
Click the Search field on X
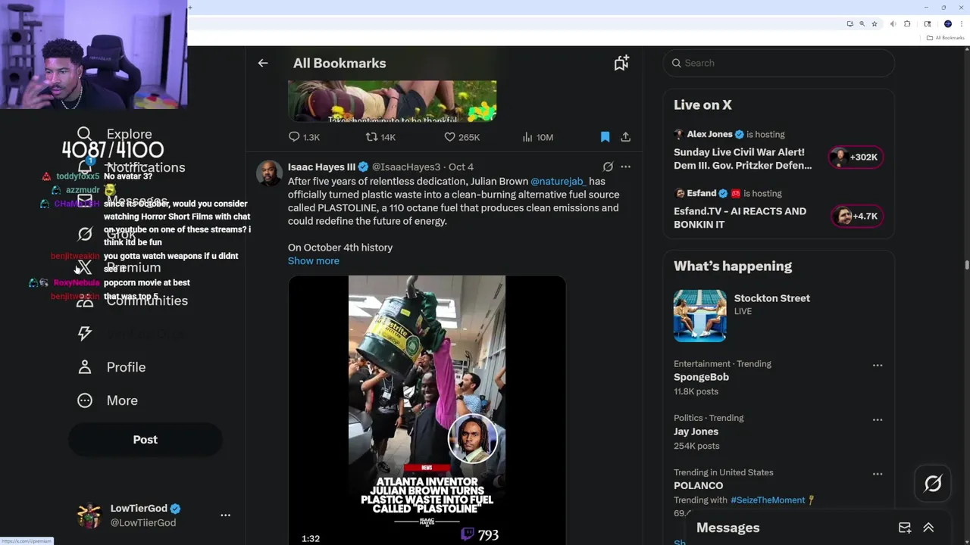coord(779,63)
